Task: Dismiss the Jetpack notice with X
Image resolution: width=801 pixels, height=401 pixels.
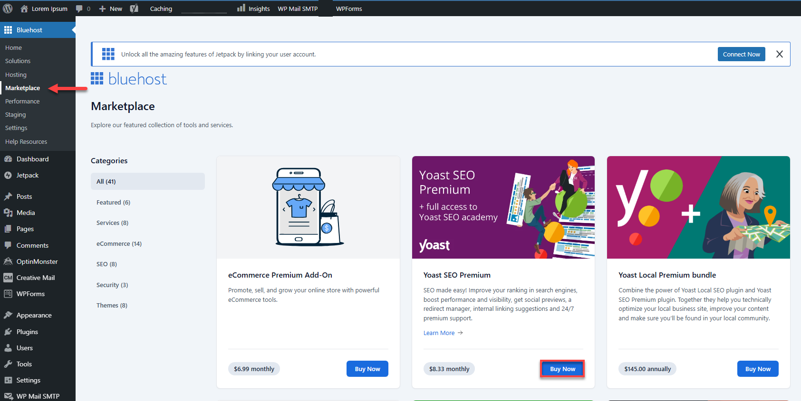Action: tap(780, 54)
